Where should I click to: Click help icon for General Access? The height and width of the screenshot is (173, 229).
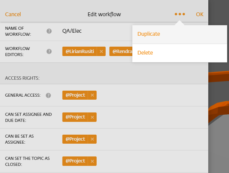[49, 96]
